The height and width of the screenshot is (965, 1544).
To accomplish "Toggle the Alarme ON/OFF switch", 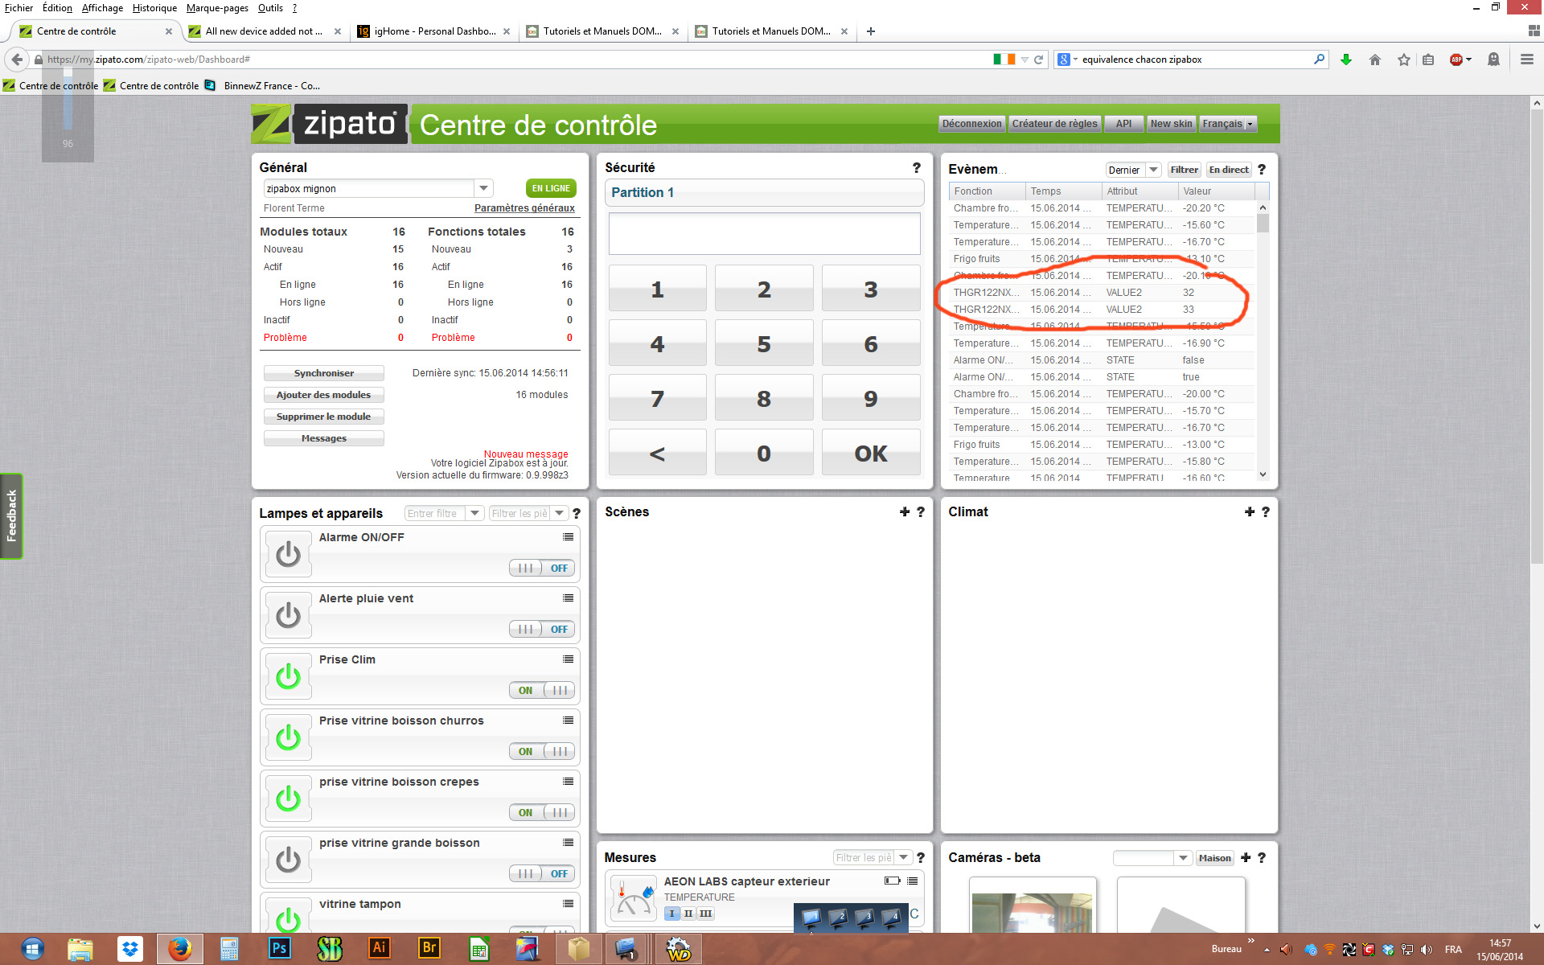I will click(541, 569).
